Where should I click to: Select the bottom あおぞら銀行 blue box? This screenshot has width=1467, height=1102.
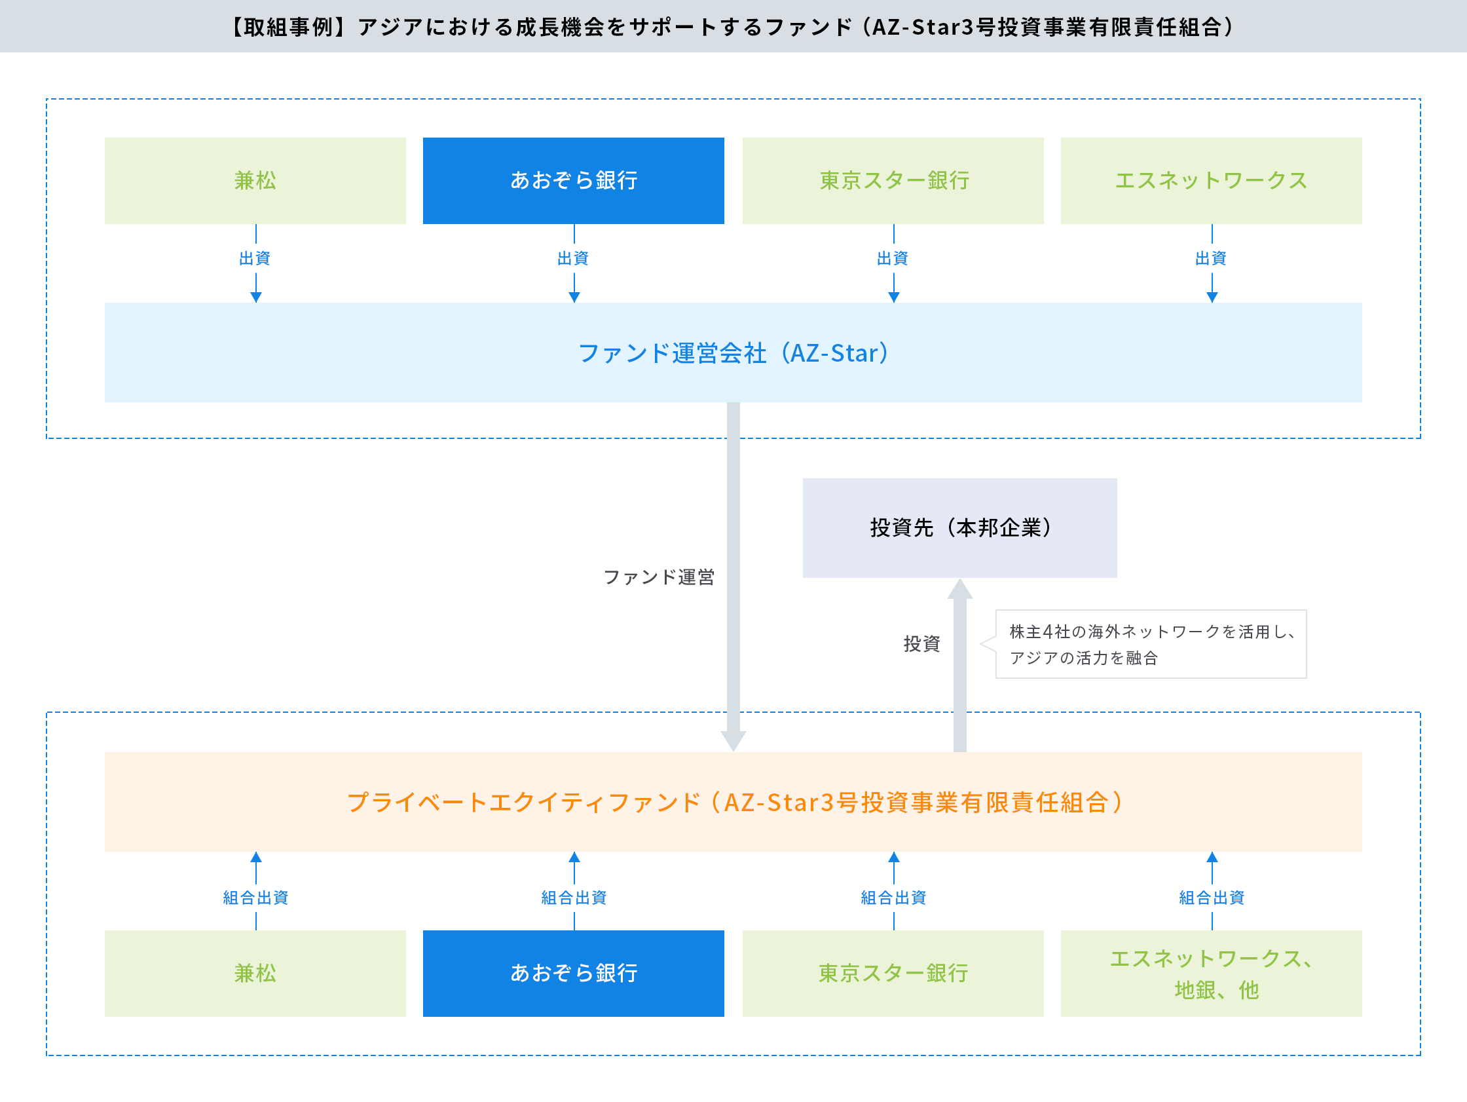[574, 974]
